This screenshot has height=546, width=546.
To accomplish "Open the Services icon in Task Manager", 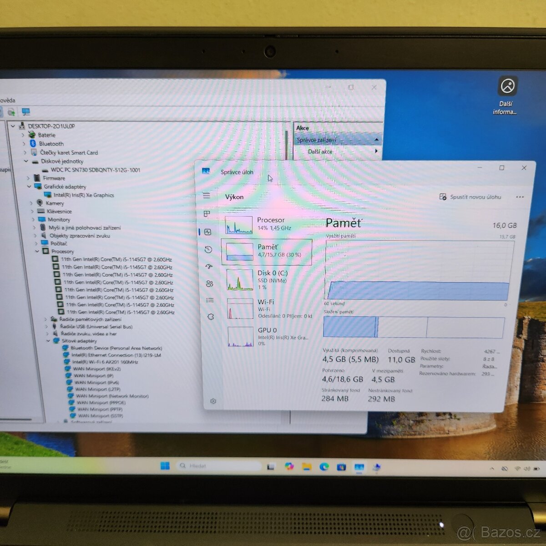I will point(211,317).
